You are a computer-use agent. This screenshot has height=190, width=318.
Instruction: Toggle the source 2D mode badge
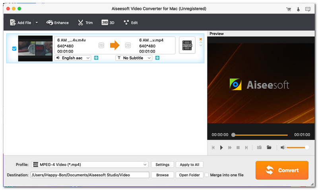click(x=101, y=46)
